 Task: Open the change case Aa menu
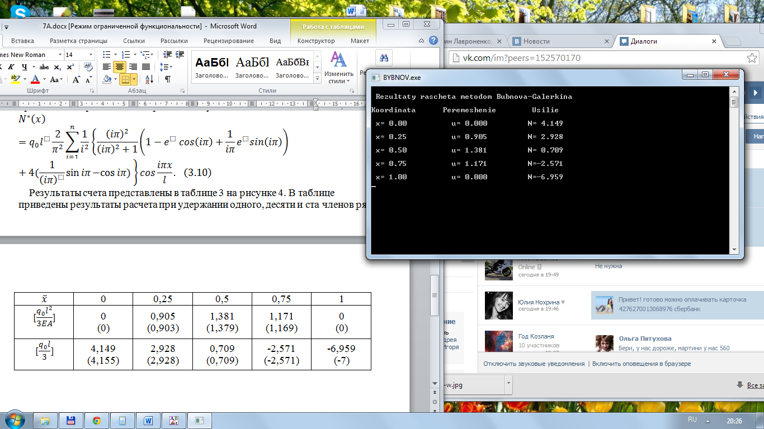(56, 79)
